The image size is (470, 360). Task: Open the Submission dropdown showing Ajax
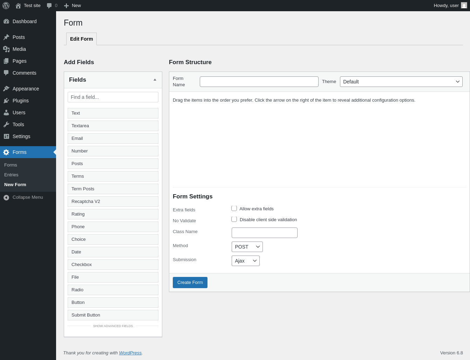246,261
